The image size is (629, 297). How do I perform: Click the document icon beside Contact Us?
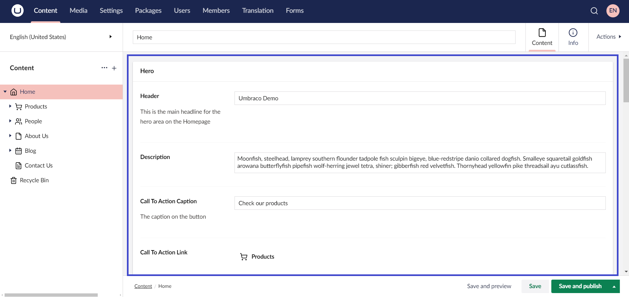pyautogui.click(x=18, y=165)
